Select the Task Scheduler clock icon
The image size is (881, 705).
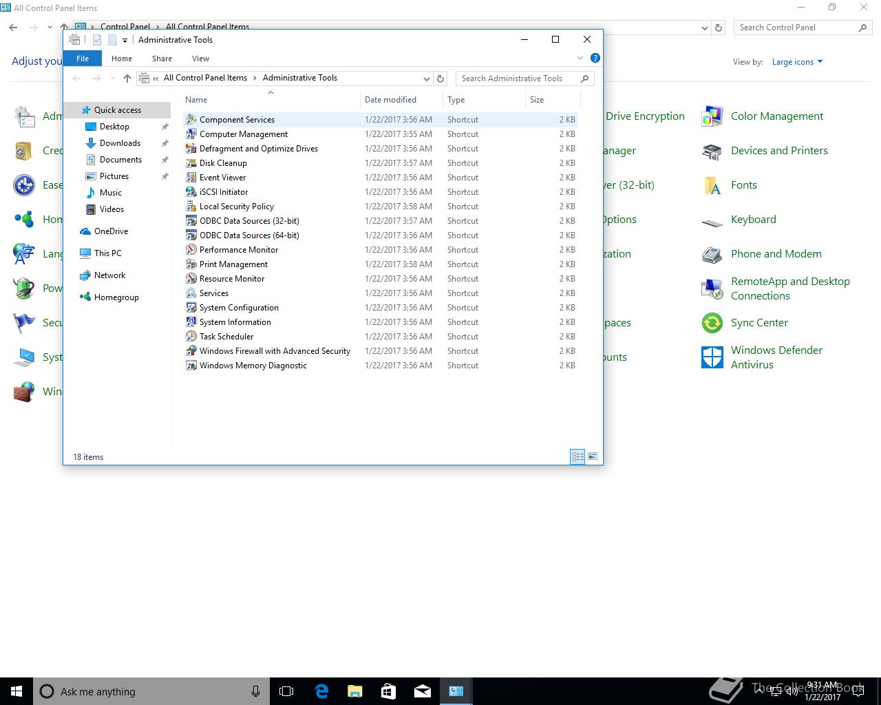[x=191, y=337]
